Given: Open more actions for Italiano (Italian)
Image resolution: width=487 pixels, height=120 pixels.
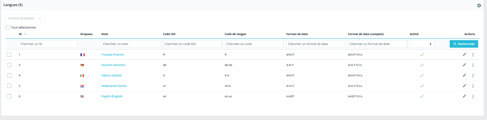Looking at the screenshot, I should point(473,76).
